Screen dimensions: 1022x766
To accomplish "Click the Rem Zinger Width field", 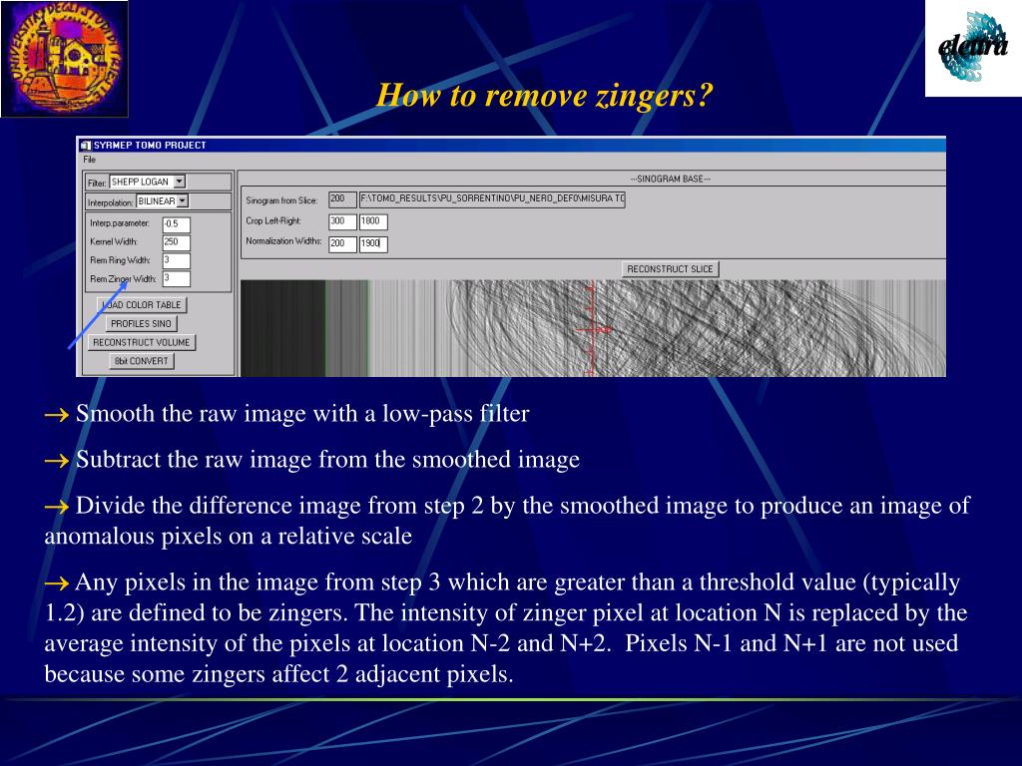I will coord(176,279).
